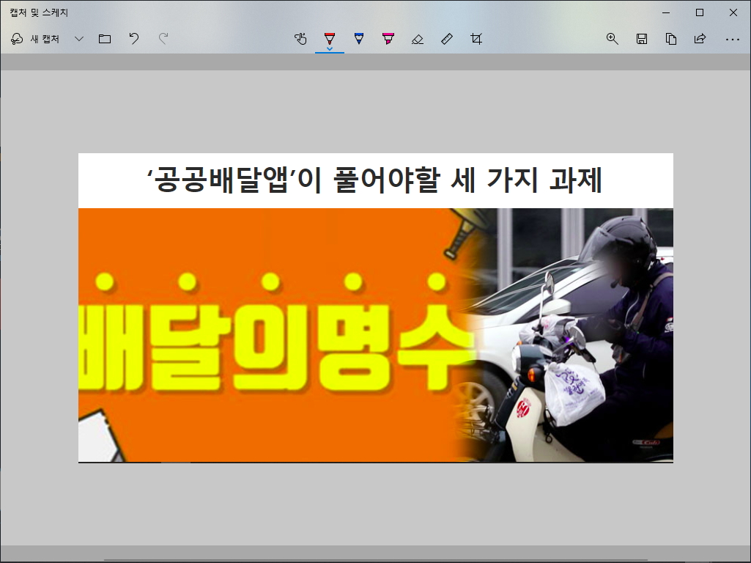Maximize the 캡처 및 스케치 window
This screenshot has height=563, width=751.
coord(699,12)
